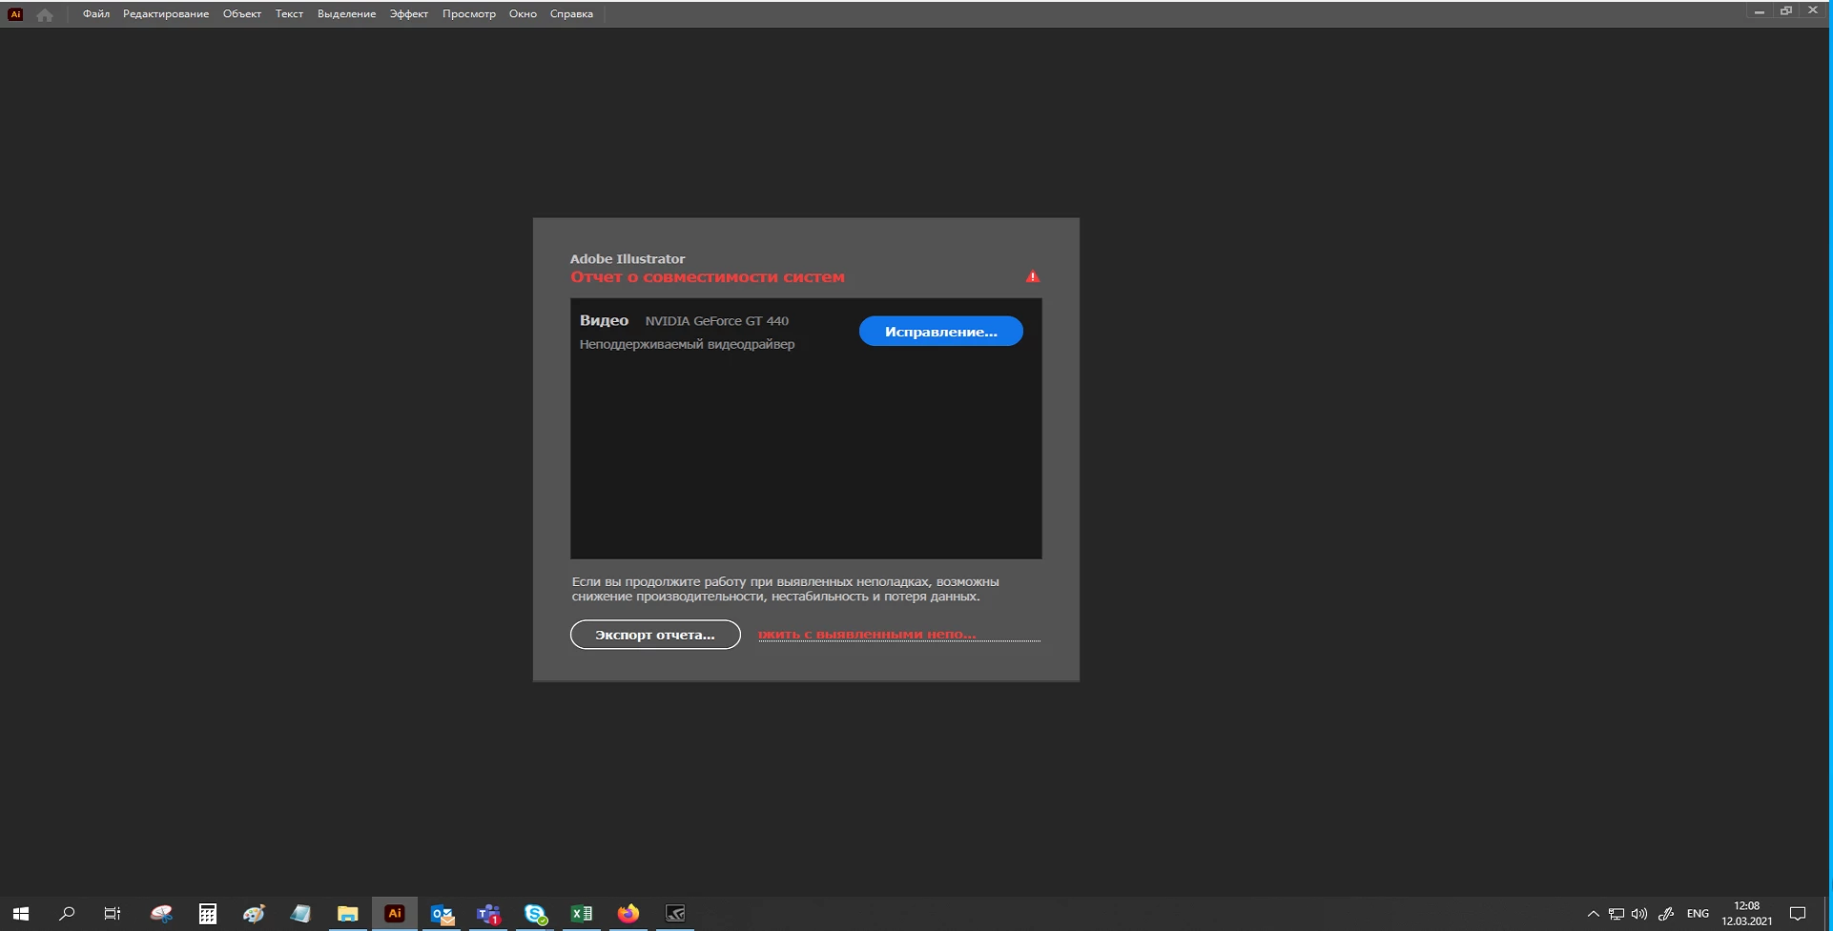
Task: Open the notepad-style icon in taskbar
Action: [300, 914]
